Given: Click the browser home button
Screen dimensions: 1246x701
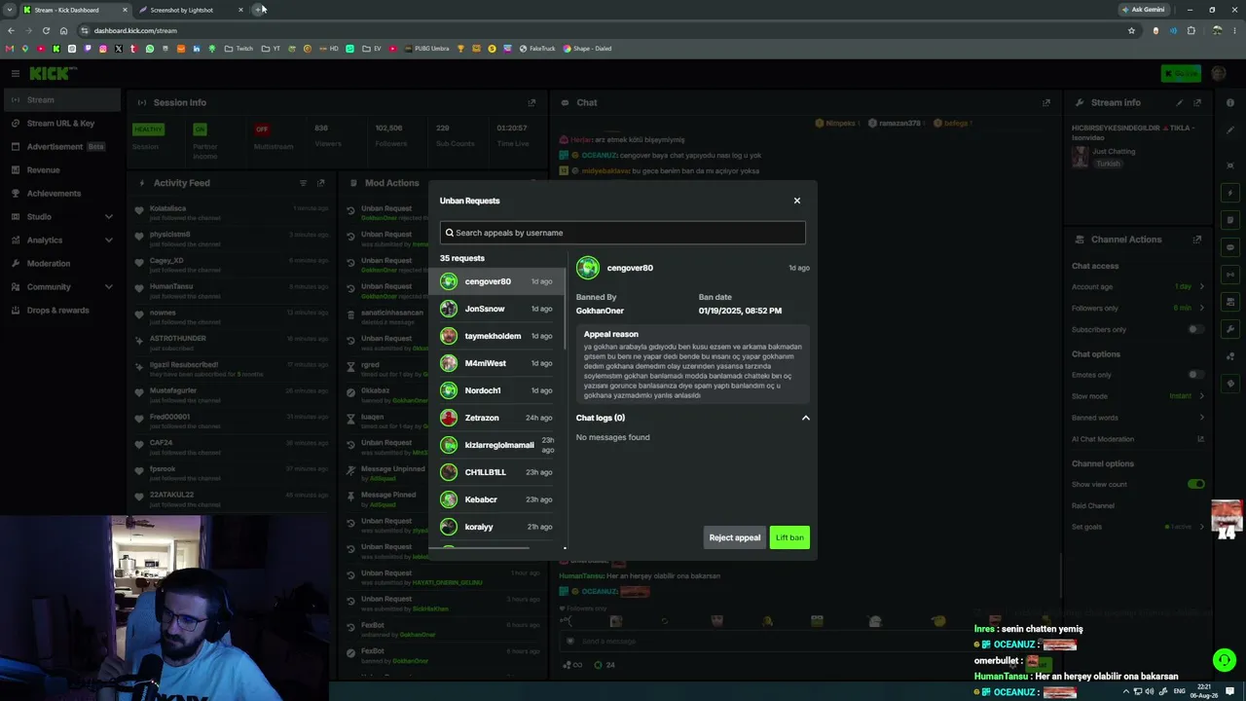Looking at the screenshot, I should click(63, 30).
